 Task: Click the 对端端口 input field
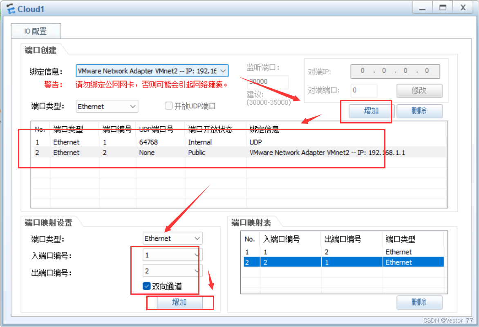(364, 90)
